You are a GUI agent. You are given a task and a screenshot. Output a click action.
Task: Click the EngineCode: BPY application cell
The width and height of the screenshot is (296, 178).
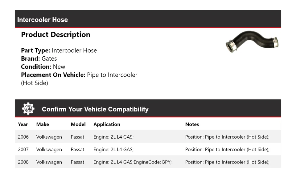coord(132,162)
